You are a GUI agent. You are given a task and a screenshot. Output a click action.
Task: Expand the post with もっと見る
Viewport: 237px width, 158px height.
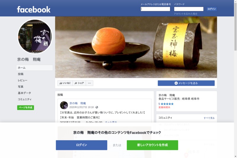111,122
